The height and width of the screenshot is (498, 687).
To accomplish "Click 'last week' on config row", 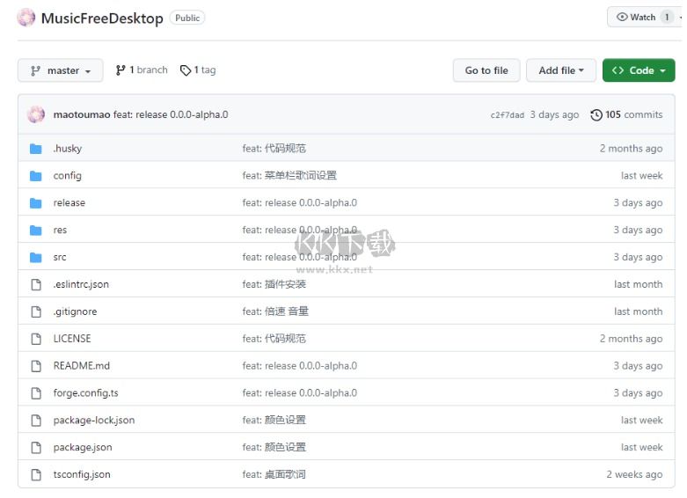I will tap(642, 176).
